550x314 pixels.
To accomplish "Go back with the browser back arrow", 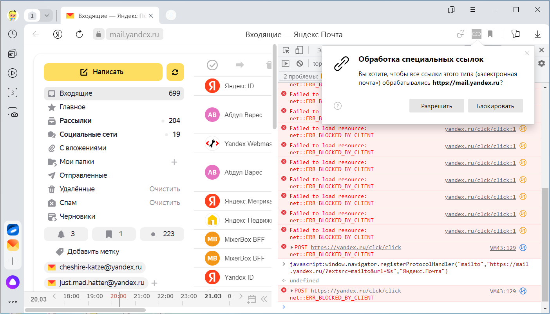I will 36,34.
